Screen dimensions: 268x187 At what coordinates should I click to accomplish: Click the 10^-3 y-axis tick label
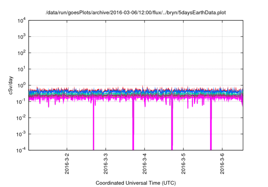click(21, 134)
